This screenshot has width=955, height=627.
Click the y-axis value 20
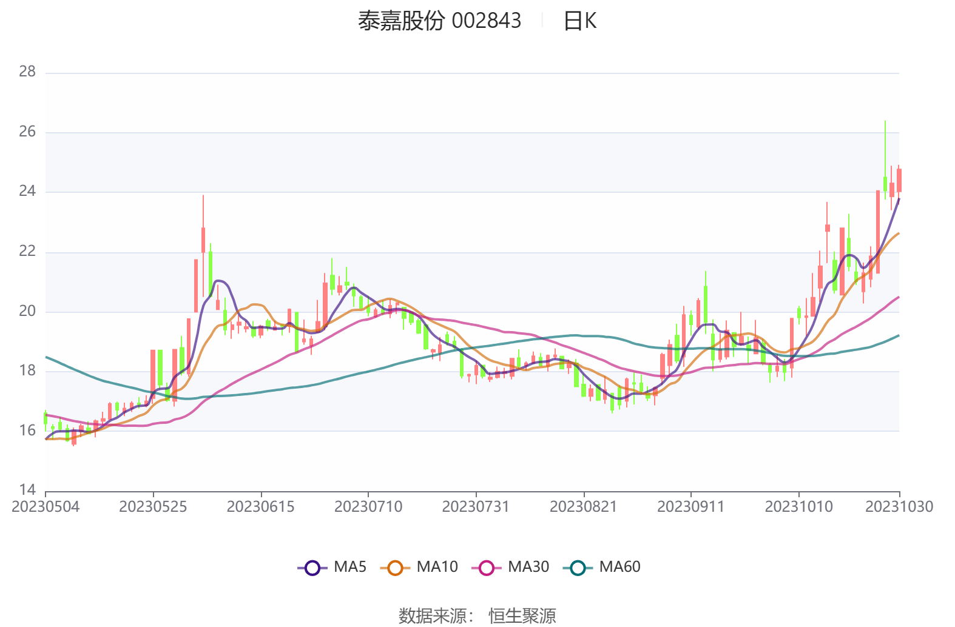[x=27, y=311]
